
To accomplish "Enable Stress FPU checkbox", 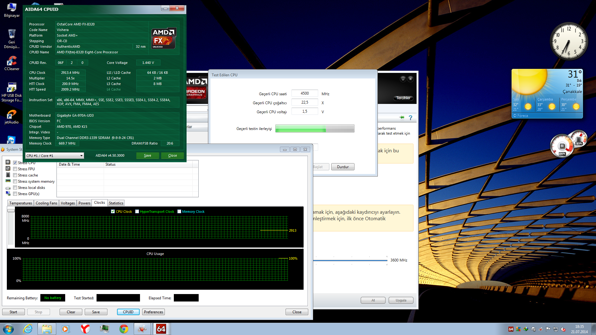I will tap(15, 169).
